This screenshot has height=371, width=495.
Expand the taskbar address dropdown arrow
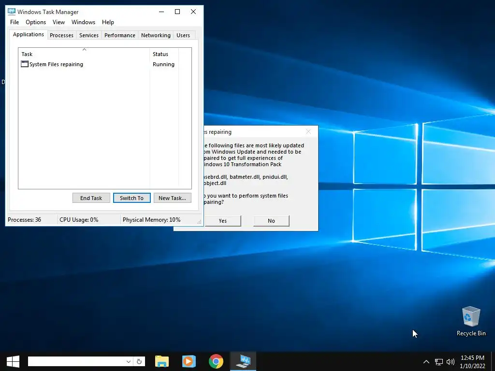[x=129, y=361]
